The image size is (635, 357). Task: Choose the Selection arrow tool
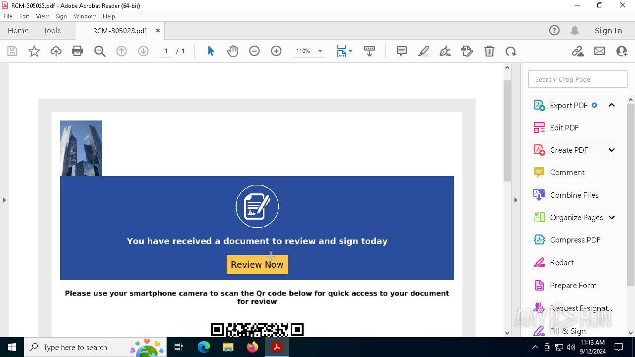[211, 51]
